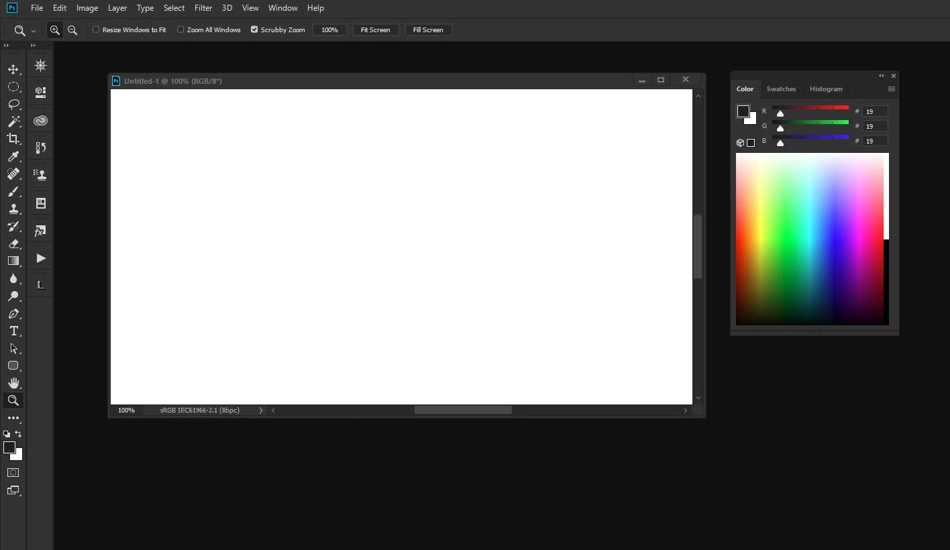Select the Eraser tool
The height and width of the screenshot is (550, 950).
[13, 243]
